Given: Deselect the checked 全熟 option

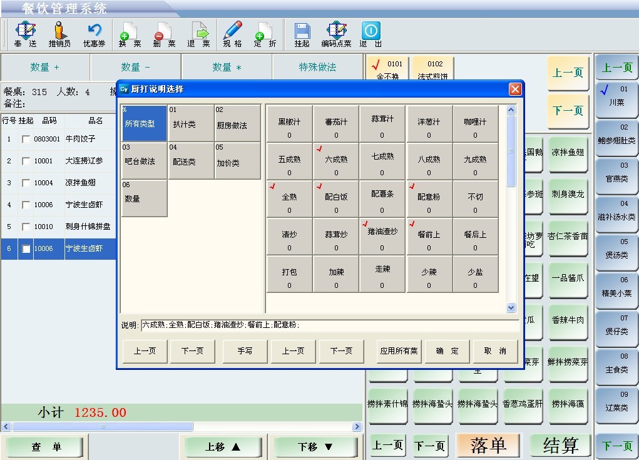Looking at the screenshot, I should coord(289,198).
